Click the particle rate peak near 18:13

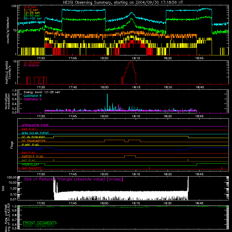(x=131, y=62)
